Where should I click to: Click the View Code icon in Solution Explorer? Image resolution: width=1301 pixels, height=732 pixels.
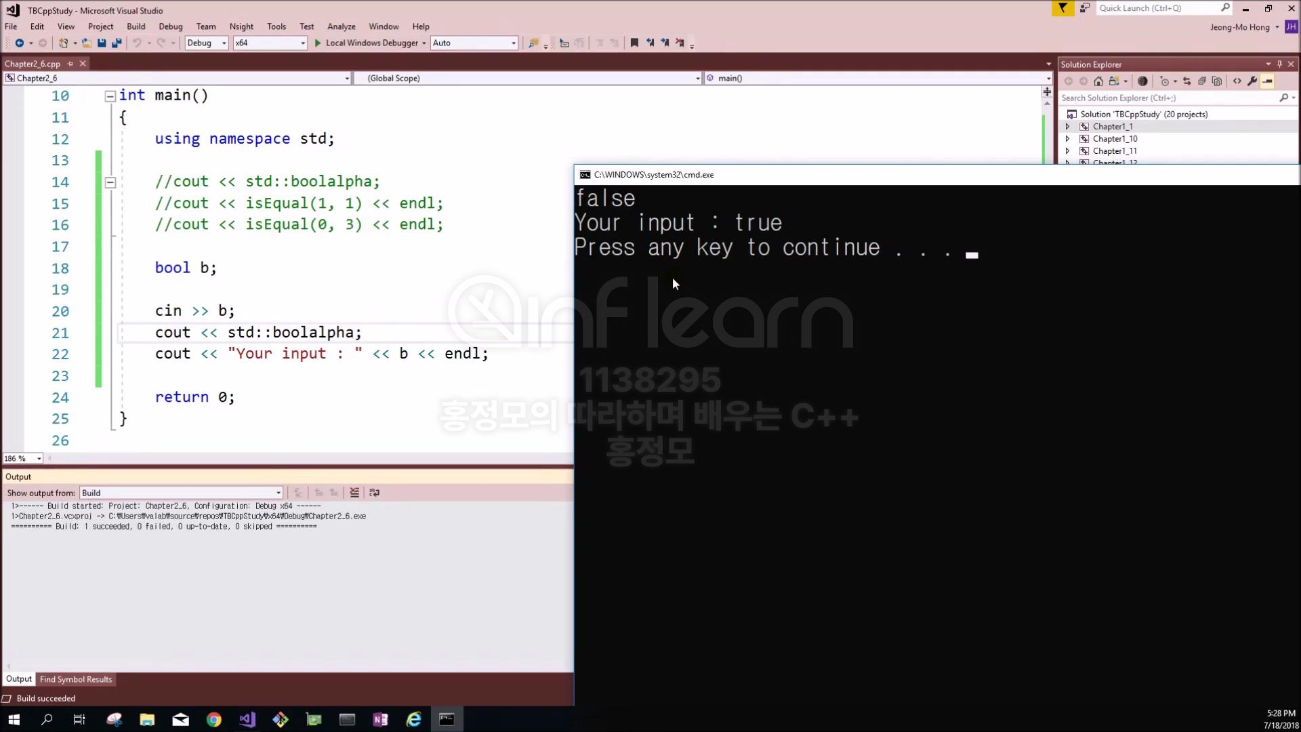point(1237,81)
